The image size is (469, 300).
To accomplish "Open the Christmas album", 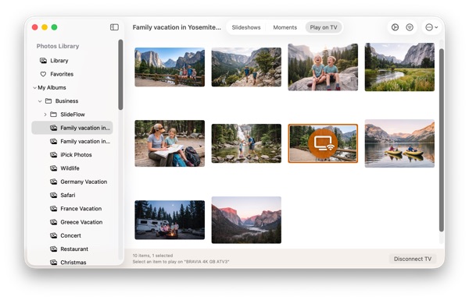I will 72,262.
